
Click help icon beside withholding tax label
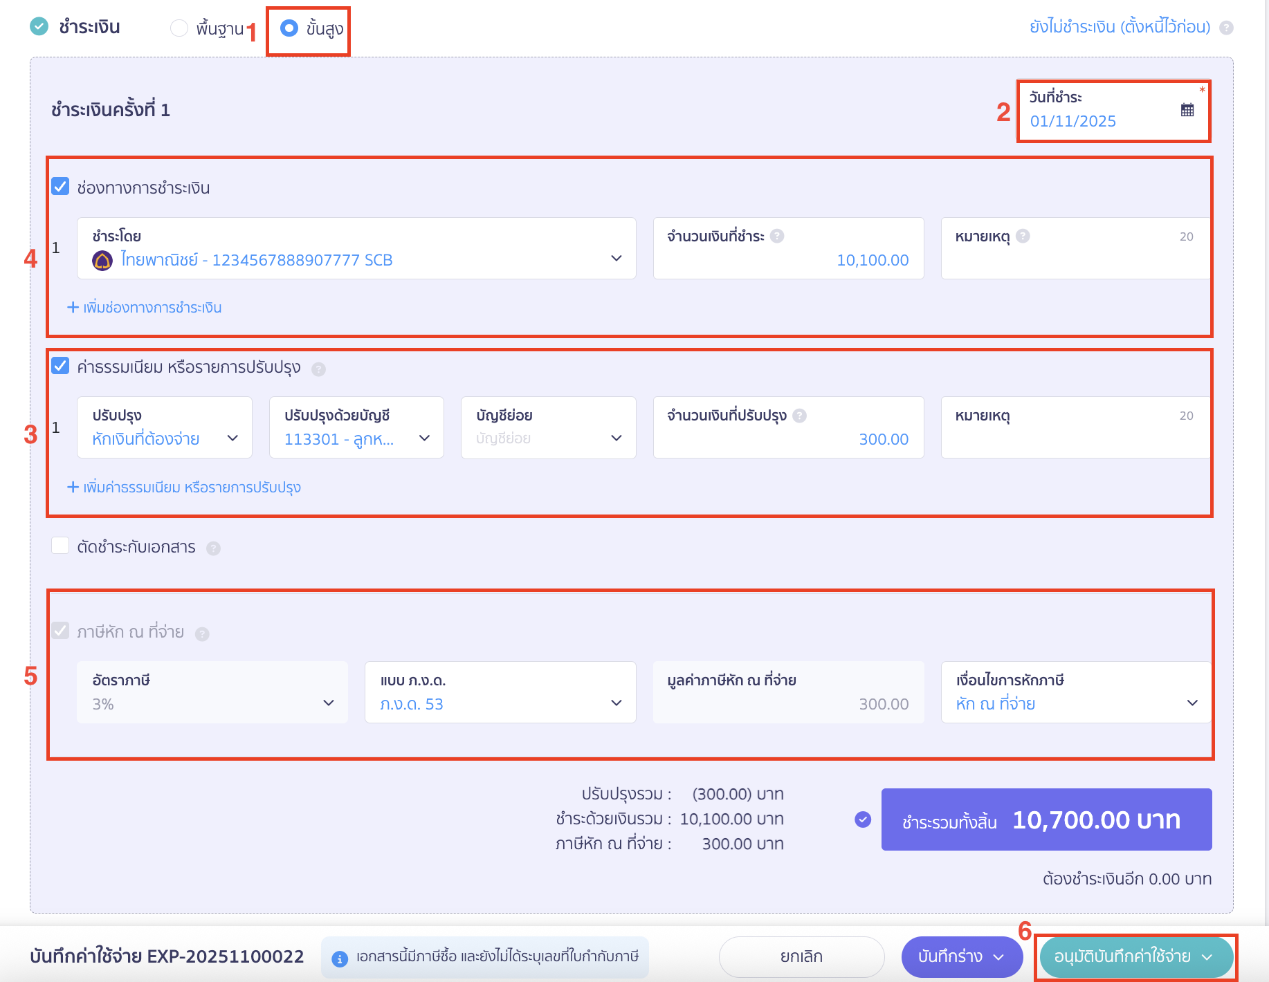pos(202,633)
